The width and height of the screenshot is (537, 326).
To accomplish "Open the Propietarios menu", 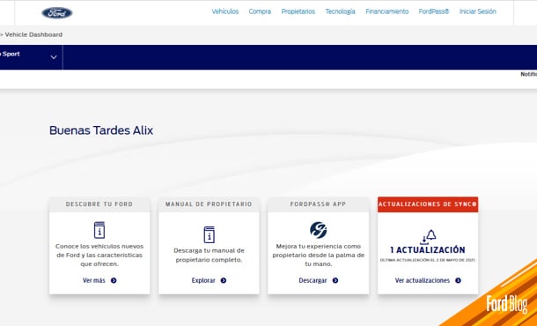I will click(298, 11).
